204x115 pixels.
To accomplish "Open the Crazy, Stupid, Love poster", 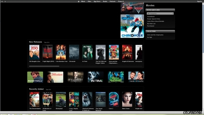I will click(x=74, y=99).
